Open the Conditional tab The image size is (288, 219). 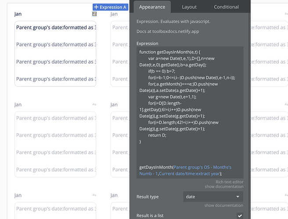pos(226,7)
